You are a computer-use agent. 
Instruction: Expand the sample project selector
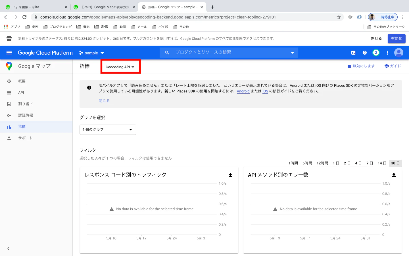click(91, 53)
